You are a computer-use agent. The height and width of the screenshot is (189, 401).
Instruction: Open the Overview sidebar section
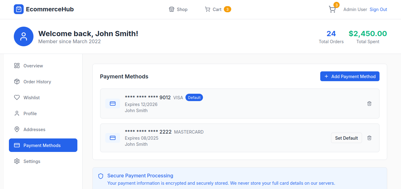click(33, 66)
